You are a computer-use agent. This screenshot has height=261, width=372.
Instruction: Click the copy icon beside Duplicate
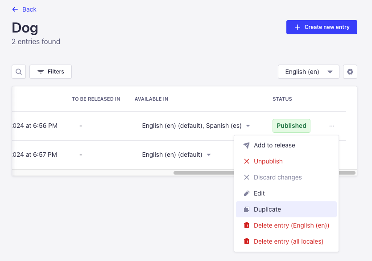pos(246,209)
